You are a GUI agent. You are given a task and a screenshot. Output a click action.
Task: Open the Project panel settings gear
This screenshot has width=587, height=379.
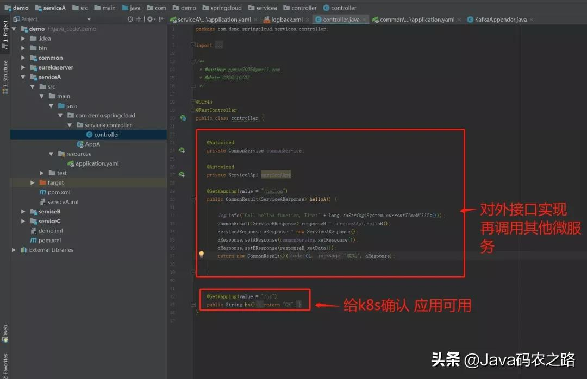pos(149,18)
